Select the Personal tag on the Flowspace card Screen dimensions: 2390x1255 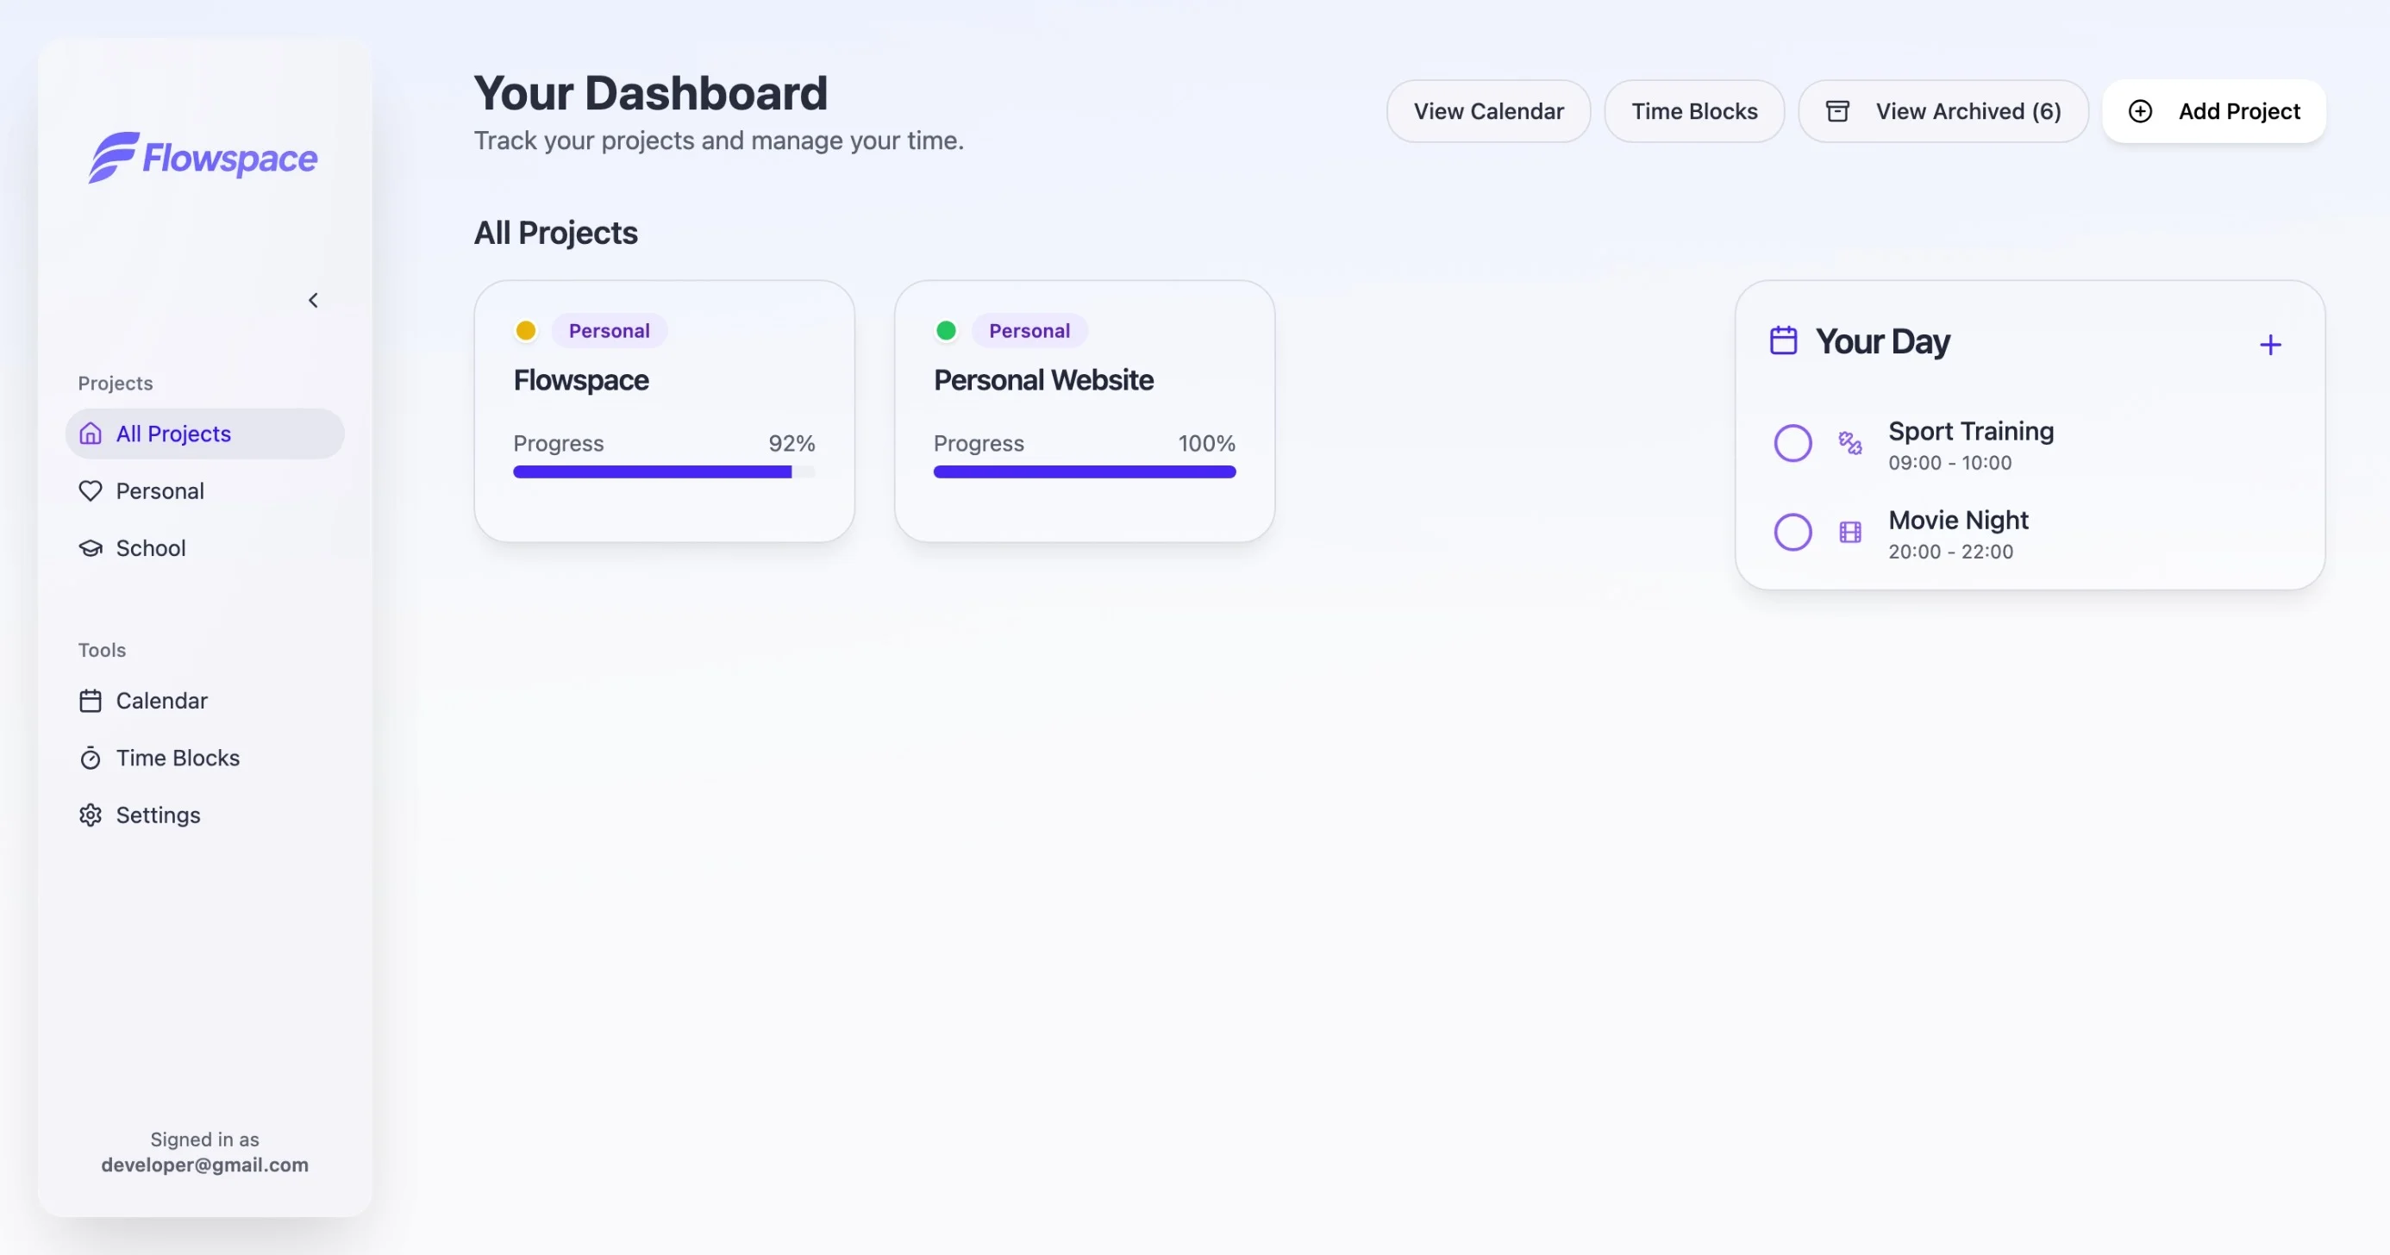coord(609,330)
